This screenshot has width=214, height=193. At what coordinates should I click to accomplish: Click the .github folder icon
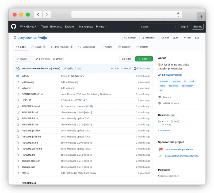pos(18,76)
